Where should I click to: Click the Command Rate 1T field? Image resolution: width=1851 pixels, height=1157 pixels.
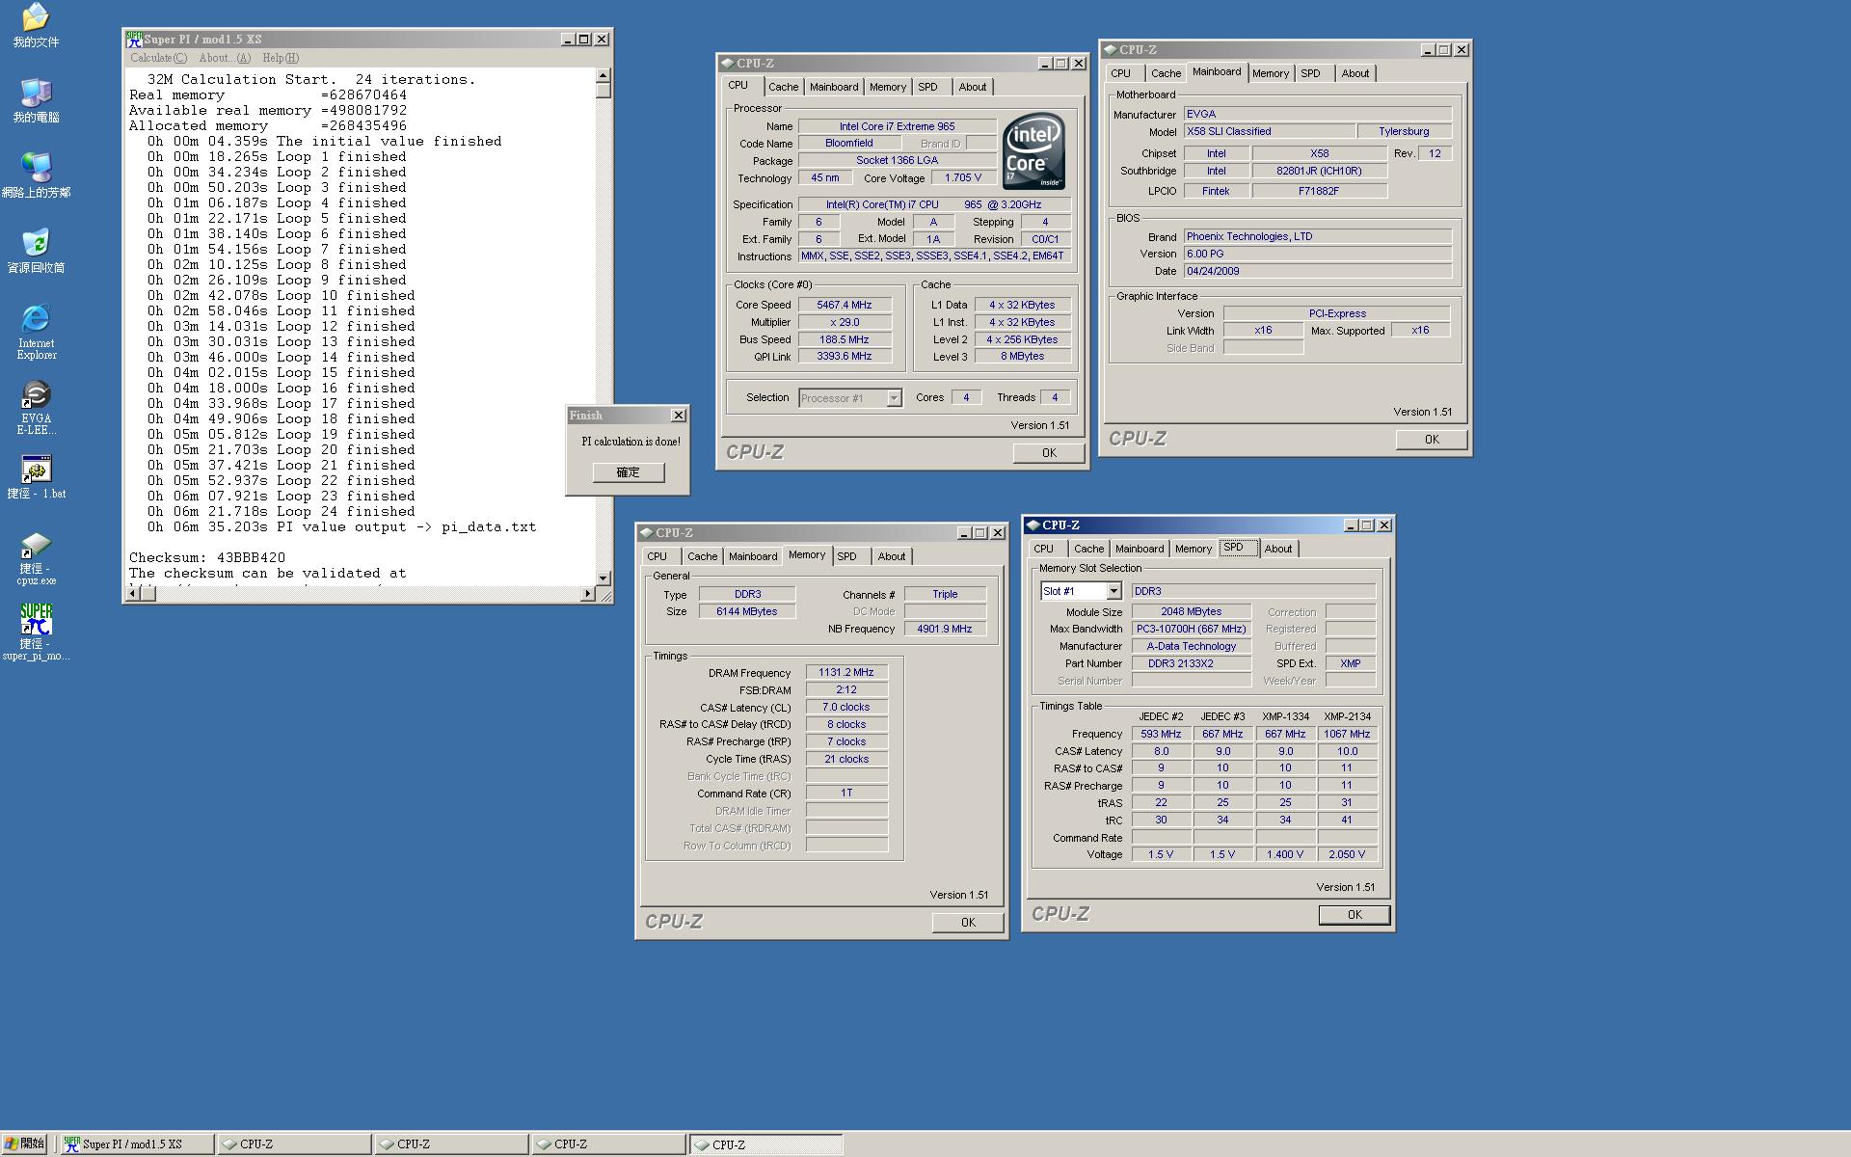coord(846,794)
